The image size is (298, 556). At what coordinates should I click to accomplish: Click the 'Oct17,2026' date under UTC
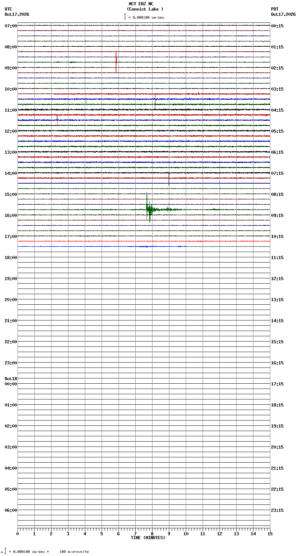(x=17, y=14)
